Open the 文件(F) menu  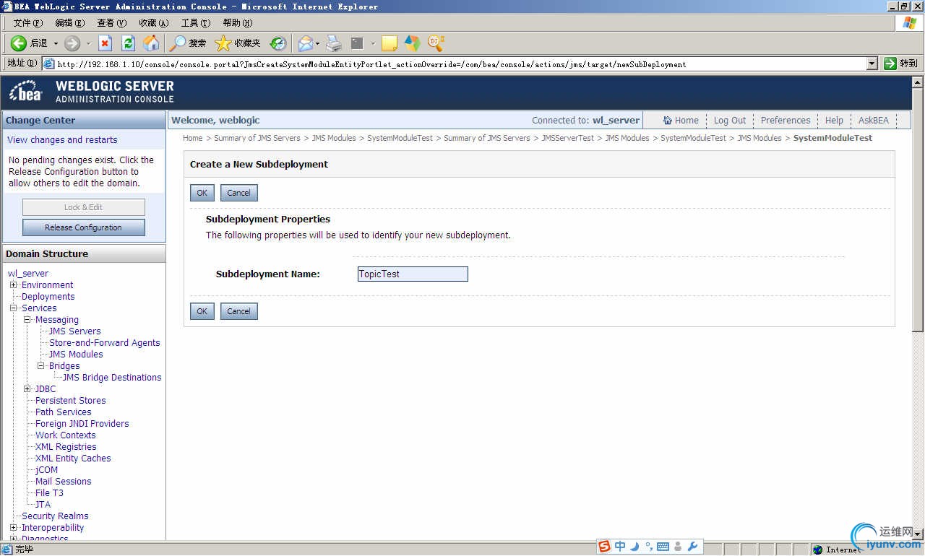28,23
